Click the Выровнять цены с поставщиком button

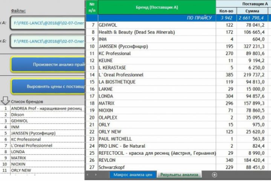(x=48, y=86)
